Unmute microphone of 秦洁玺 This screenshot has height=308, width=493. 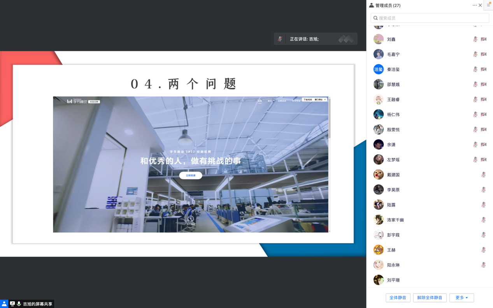pyautogui.click(x=475, y=69)
